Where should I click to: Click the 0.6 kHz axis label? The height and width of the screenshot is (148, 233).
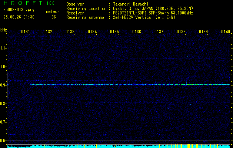click(3, 141)
